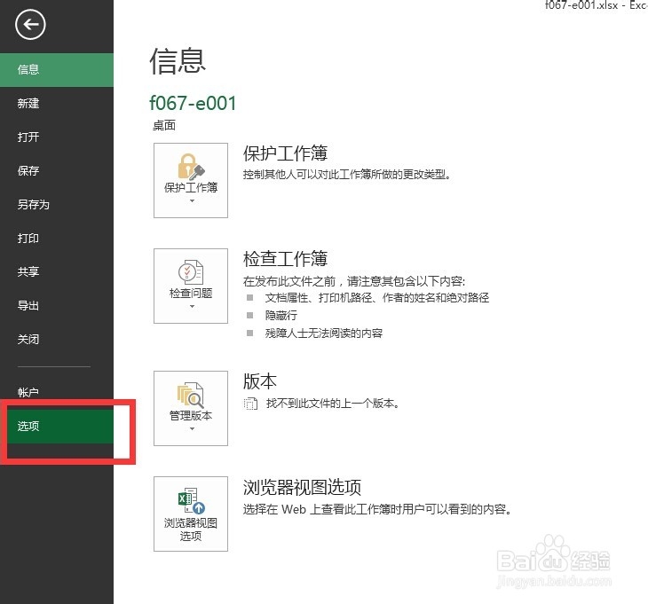Viewport: 648px width, 604px height.
Task: Click 关闭 in the sidebar
Action: click(x=57, y=340)
